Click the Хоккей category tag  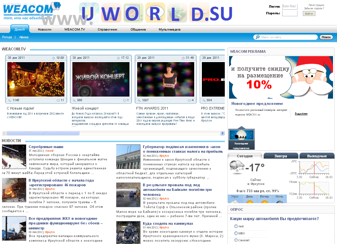[49, 151]
